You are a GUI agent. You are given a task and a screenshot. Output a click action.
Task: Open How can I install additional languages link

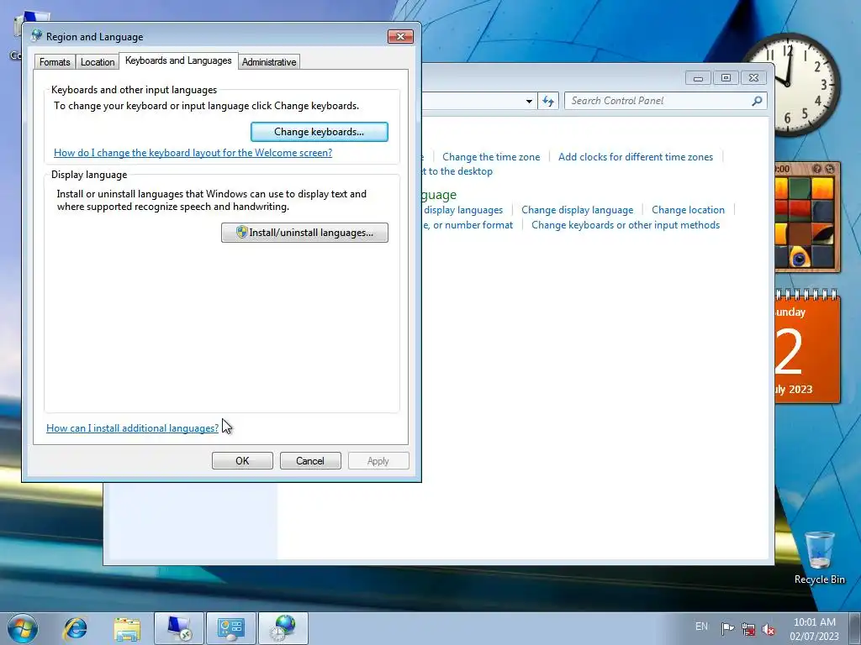click(x=132, y=427)
